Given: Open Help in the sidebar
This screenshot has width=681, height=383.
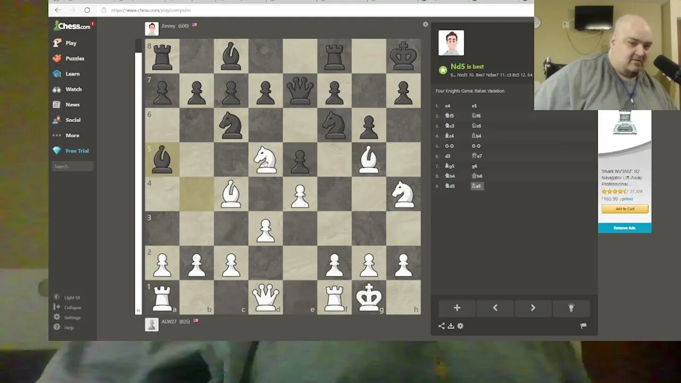Looking at the screenshot, I should pyautogui.click(x=64, y=328).
